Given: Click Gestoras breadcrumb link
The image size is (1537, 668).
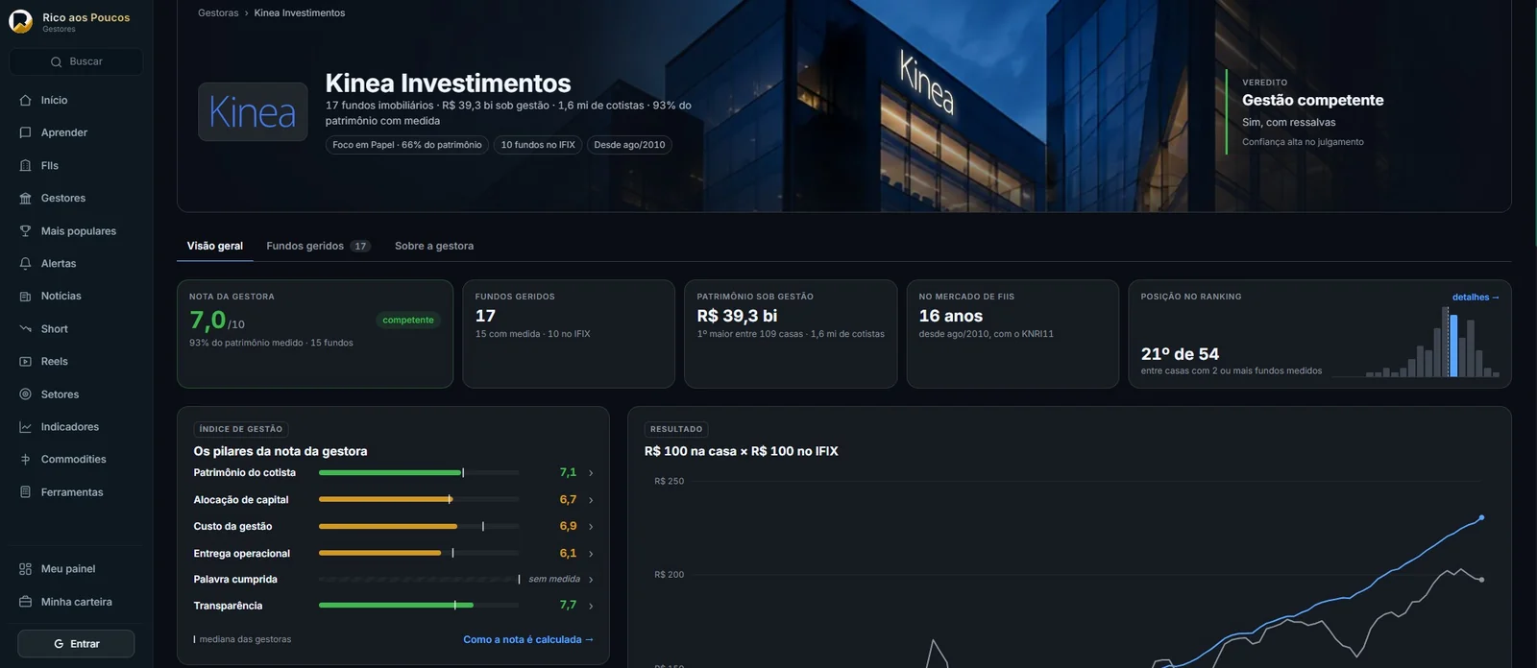Looking at the screenshot, I should coord(218,12).
